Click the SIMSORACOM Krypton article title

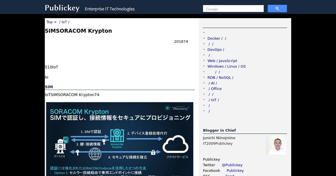click(78, 31)
